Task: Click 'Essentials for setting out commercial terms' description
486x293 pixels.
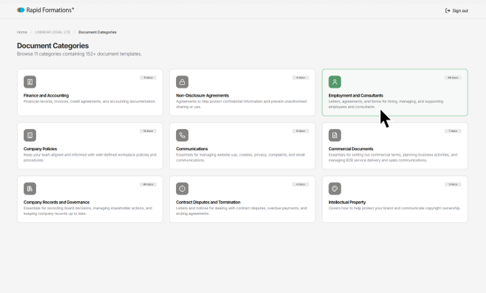Action: [x=393, y=157]
